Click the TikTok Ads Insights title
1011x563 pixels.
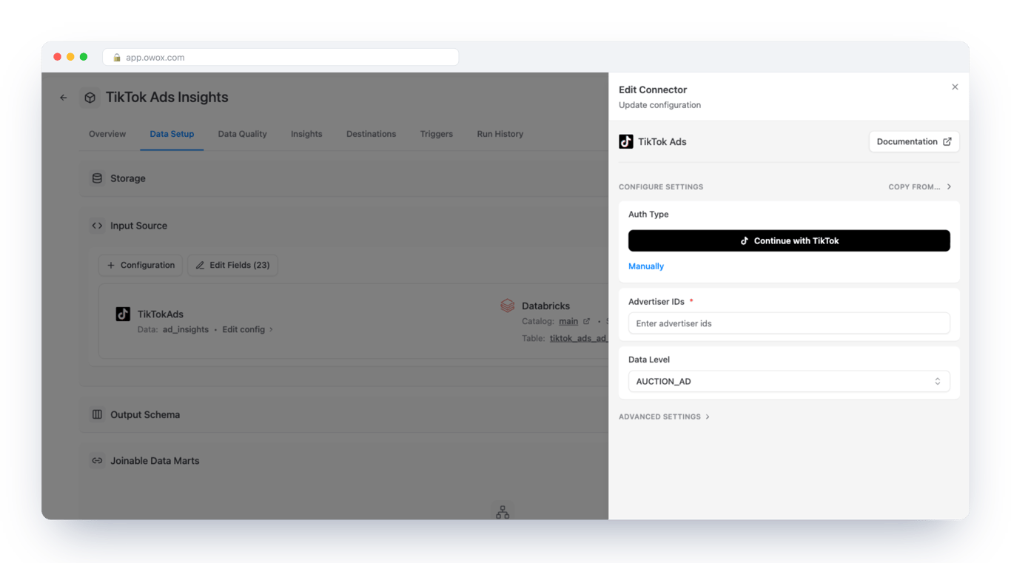tap(167, 98)
